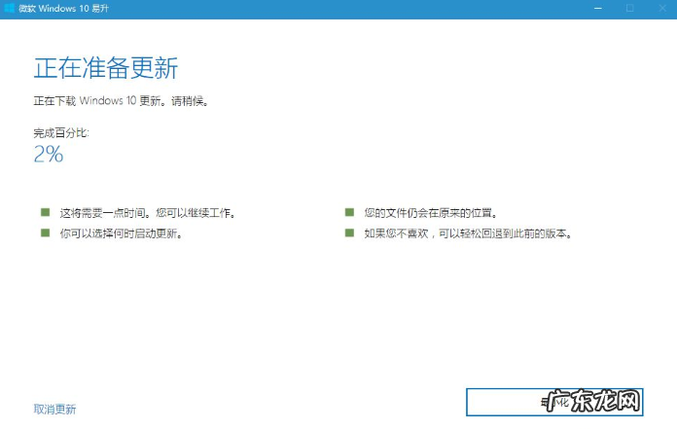Screen dimensions: 677x429
Task: Minimize the Windows 10 易升 window
Action: (x=598, y=8)
